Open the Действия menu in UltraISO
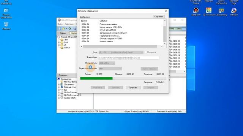Screen dimensions: 243x136 (69, 24)
